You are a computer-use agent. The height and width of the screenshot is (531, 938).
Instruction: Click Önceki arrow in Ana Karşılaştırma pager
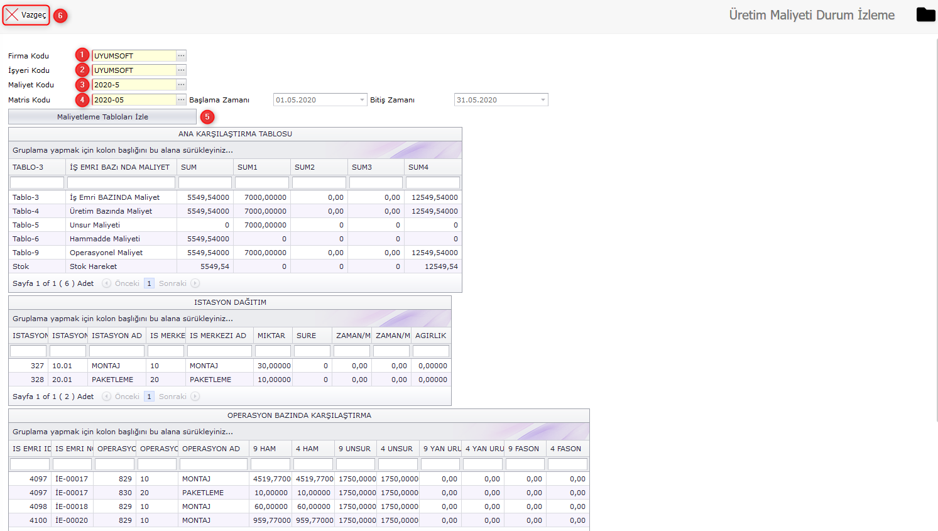coord(107,283)
